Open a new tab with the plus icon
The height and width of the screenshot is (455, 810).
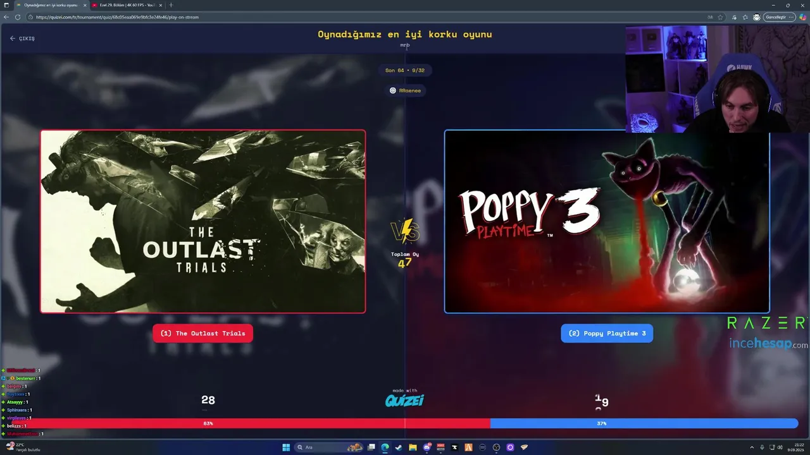(x=171, y=5)
